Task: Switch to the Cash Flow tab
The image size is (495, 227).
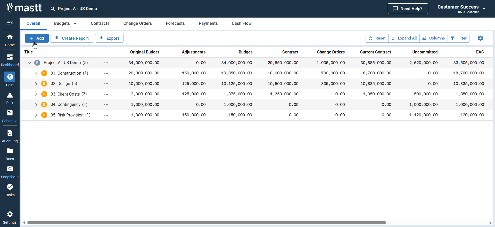Action: (x=242, y=23)
